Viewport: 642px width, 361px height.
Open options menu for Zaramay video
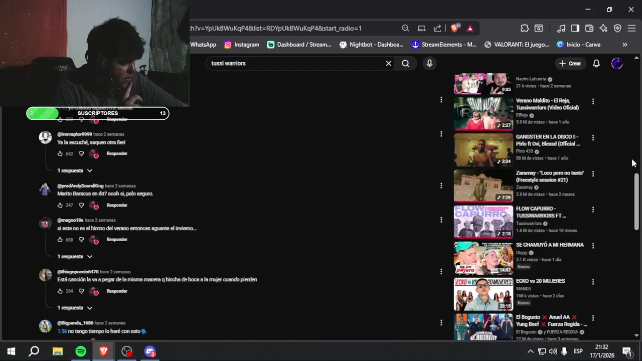(593, 173)
